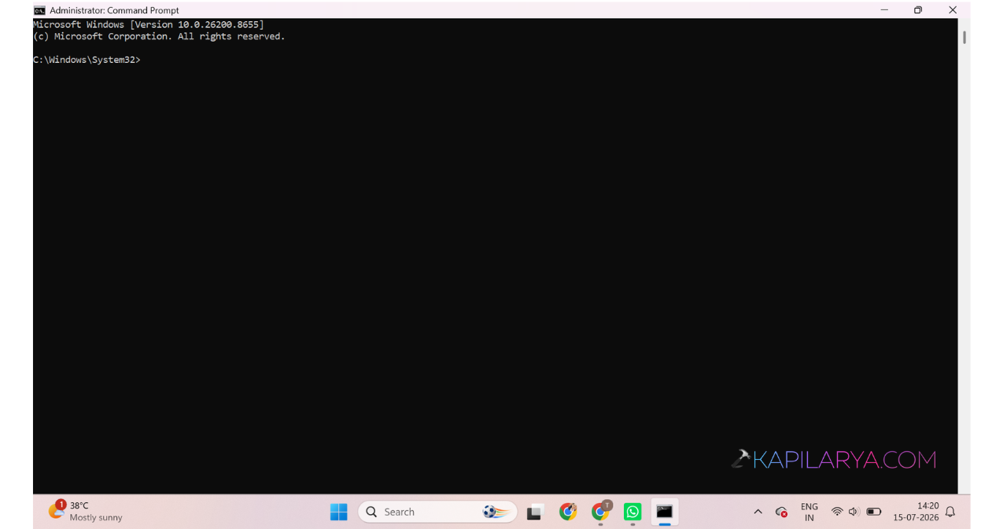Open the notifications bell icon

950,512
